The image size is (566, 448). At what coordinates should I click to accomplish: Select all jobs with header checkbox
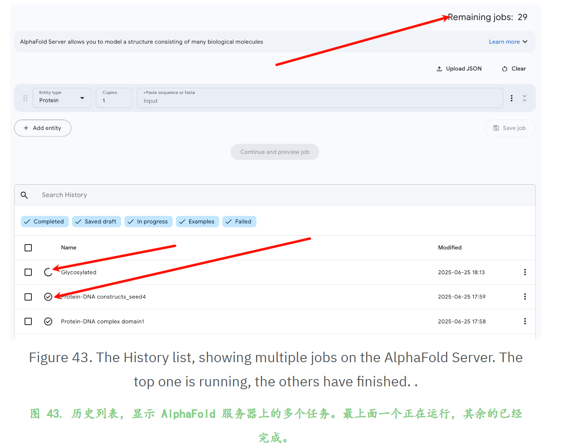click(x=28, y=248)
